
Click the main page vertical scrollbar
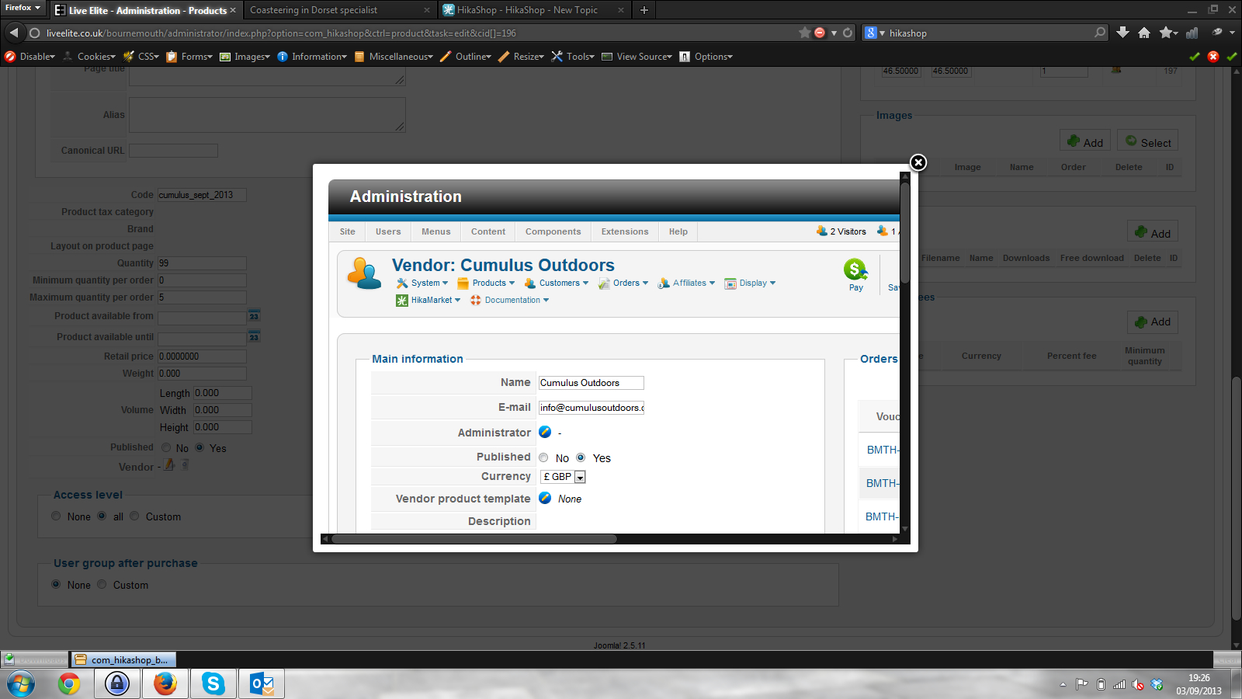point(1236,499)
